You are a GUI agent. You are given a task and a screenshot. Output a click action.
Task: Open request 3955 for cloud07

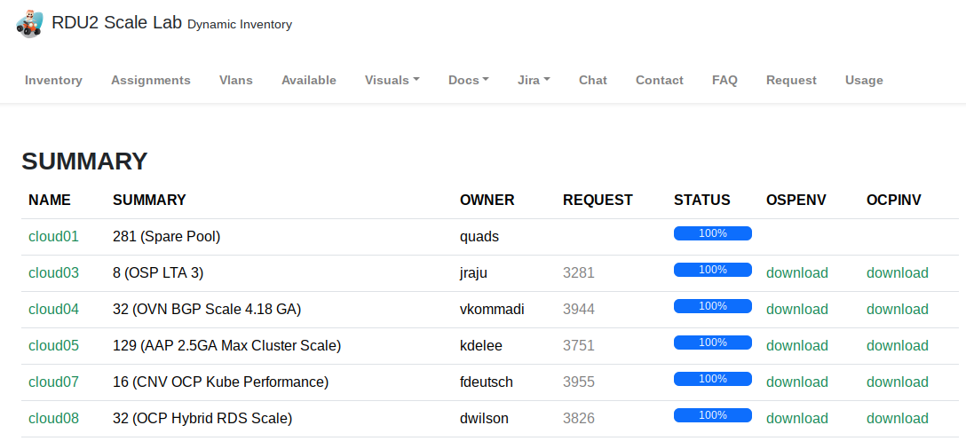click(579, 382)
